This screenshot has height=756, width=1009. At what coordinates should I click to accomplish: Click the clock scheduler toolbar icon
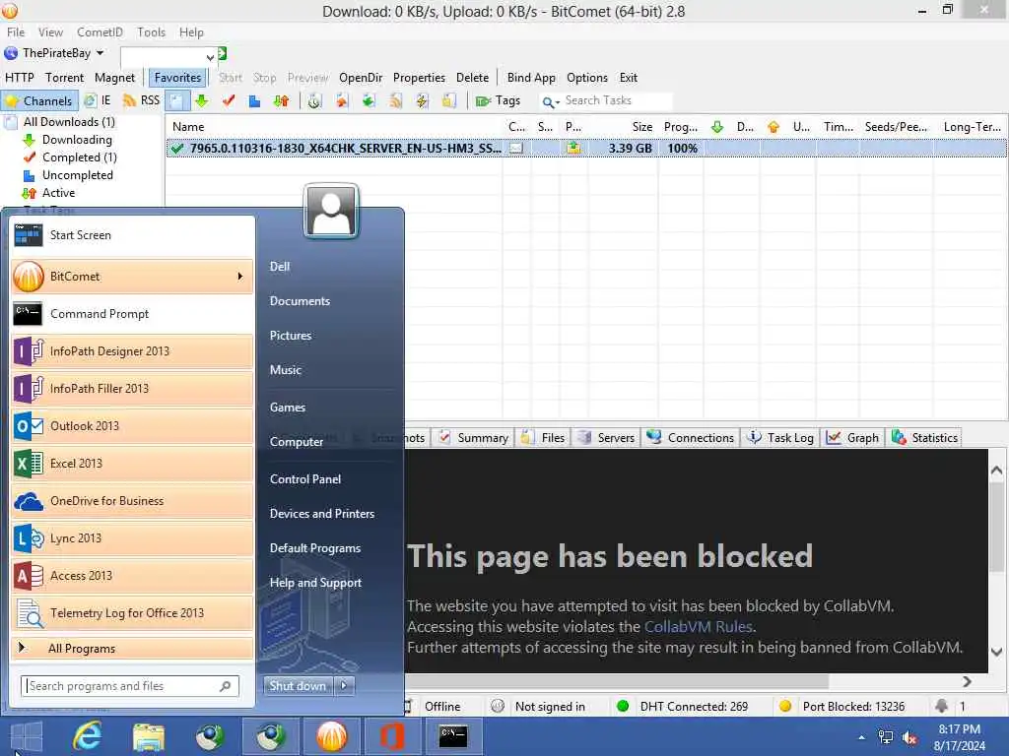coord(314,101)
